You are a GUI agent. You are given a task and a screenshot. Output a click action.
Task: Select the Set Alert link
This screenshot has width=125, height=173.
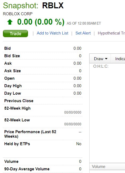pos(83,33)
